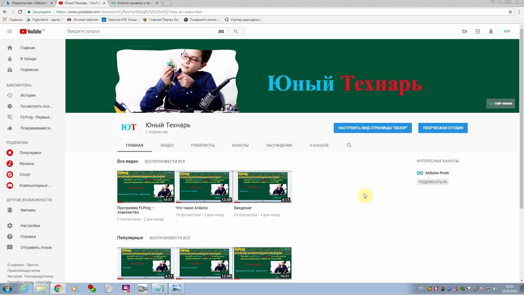Open the ЮТ account avatar menu
This screenshot has width=524, height=295.
coord(507,32)
